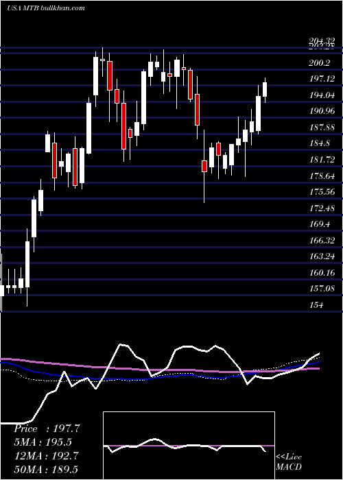Click the '<<Live MACD' label

pos(289,461)
